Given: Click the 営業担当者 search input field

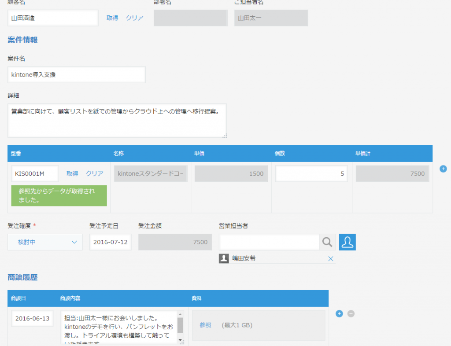Looking at the screenshot, I should coord(269,242).
